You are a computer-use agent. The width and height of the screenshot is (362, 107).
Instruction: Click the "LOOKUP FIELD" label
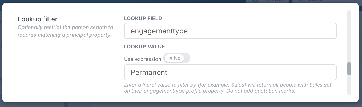[143, 18]
